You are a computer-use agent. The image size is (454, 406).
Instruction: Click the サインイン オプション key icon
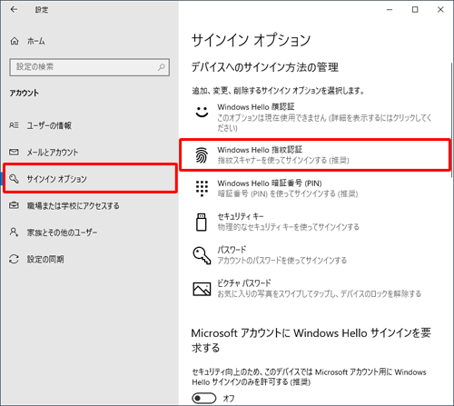pos(14,179)
